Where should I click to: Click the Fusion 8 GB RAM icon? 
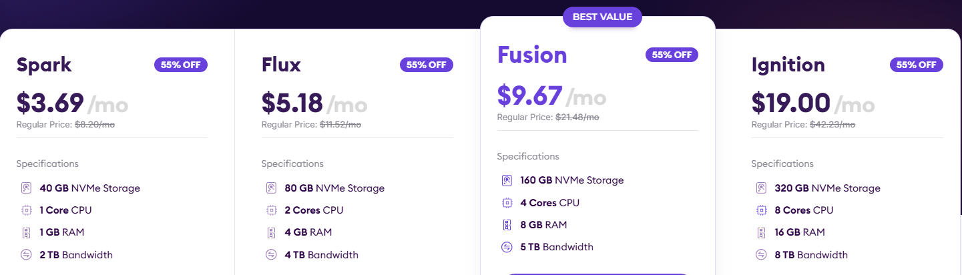(x=507, y=225)
